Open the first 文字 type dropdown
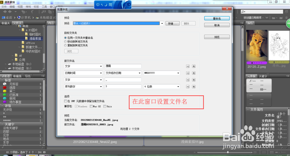The image size is (290, 156). click(84, 66)
